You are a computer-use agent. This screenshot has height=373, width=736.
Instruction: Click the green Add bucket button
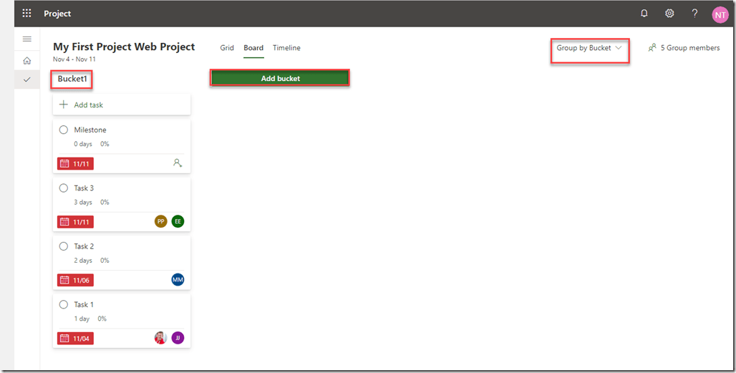pos(280,78)
